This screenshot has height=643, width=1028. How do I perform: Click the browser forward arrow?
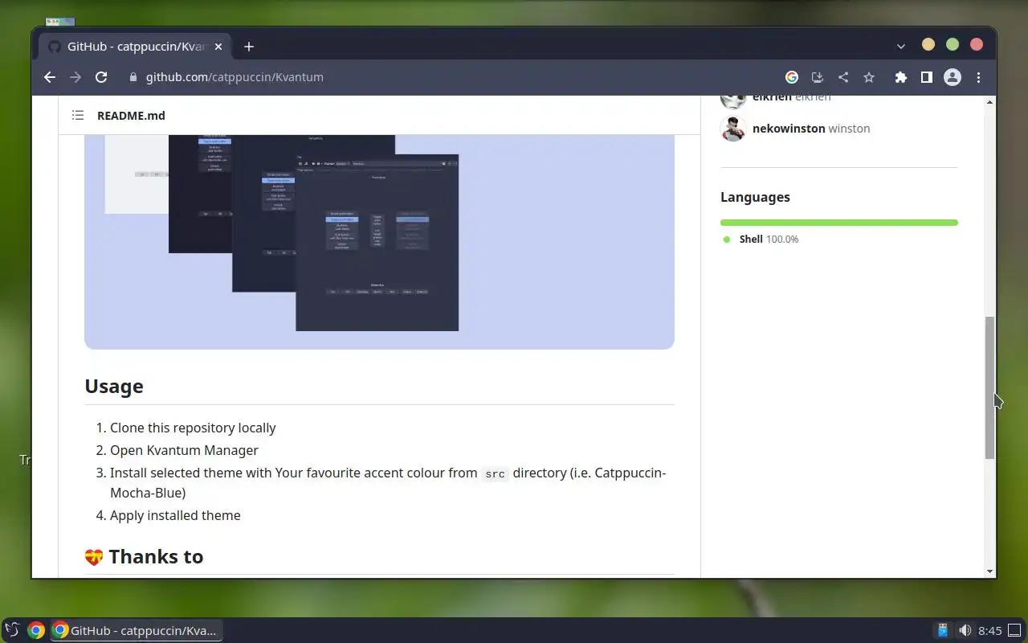(75, 77)
